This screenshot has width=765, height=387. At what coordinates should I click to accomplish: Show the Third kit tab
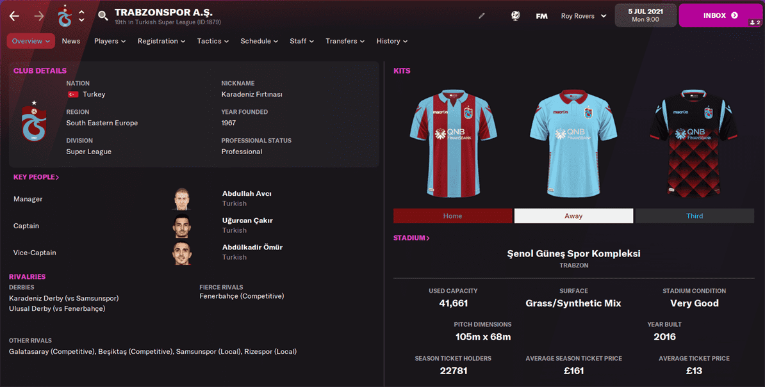pos(695,216)
